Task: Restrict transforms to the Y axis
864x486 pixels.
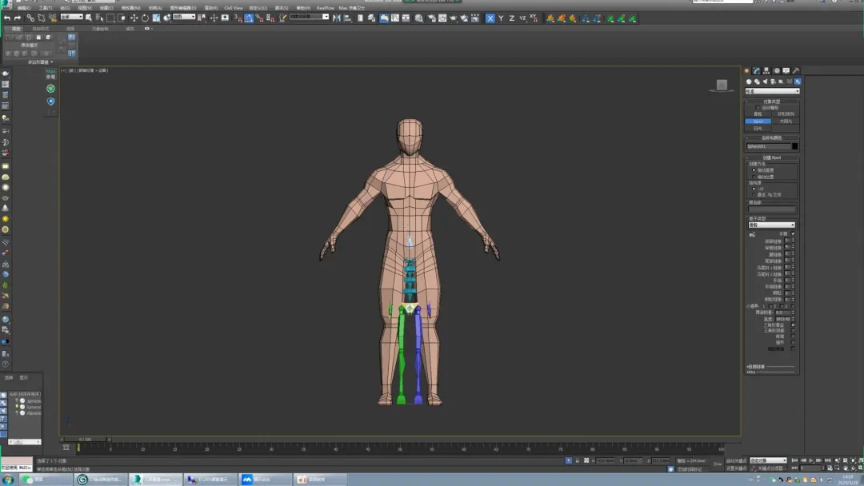Action: tap(502, 18)
